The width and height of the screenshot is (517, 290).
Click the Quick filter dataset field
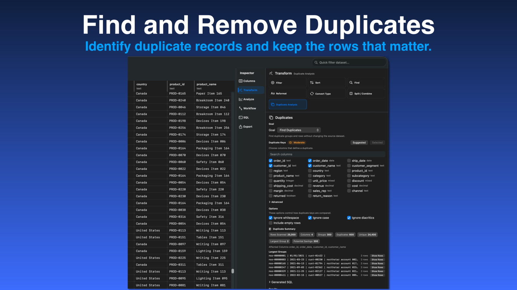(x=349, y=63)
